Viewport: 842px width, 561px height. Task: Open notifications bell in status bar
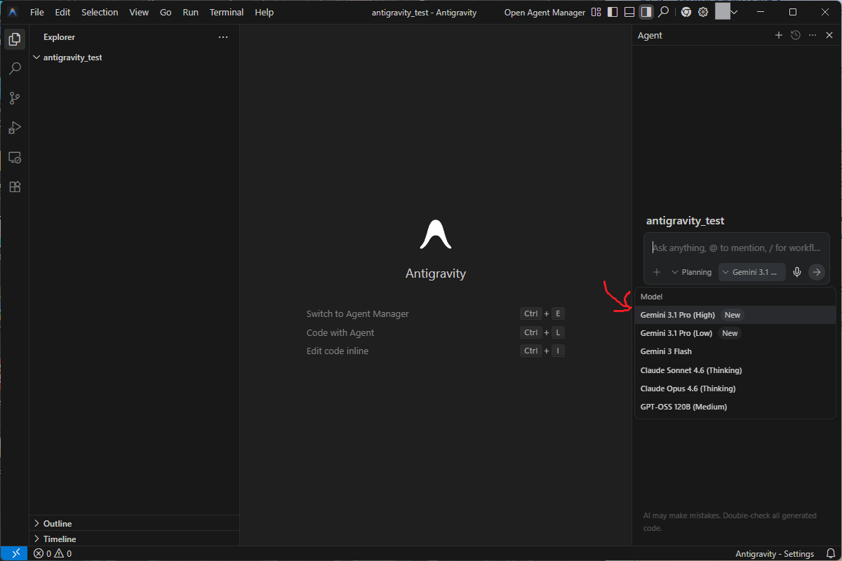pyautogui.click(x=830, y=553)
